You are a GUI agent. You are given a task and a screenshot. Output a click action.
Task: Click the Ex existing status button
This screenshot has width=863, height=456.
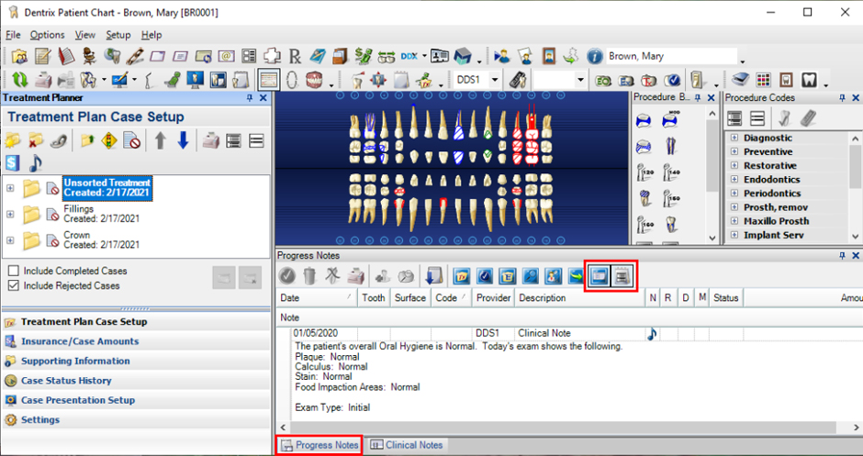(626, 81)
